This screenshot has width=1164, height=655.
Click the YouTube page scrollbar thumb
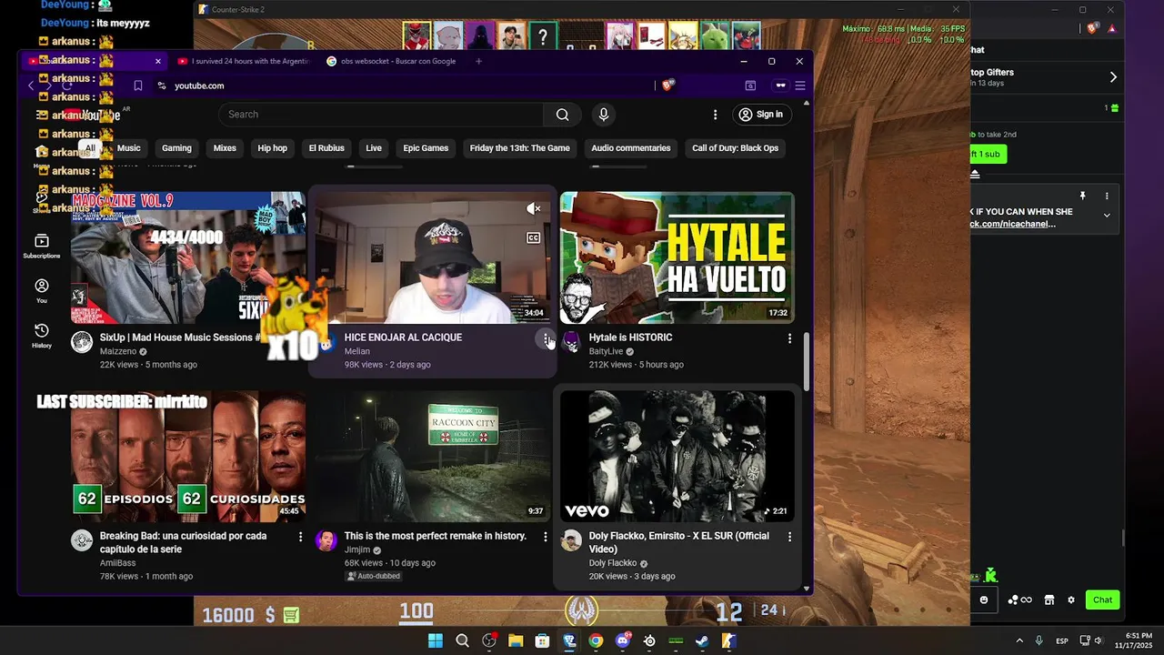pyautogui.click(x=806, y=364)
